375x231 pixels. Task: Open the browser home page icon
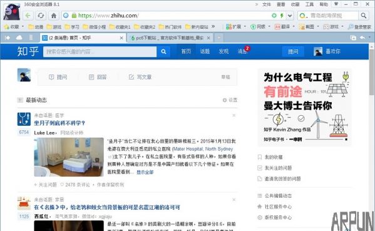coord(54,16)
